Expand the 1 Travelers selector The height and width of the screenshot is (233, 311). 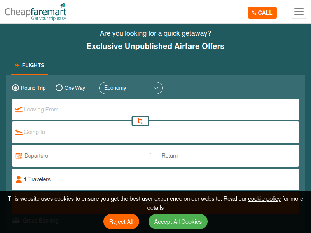click(155, 179)
